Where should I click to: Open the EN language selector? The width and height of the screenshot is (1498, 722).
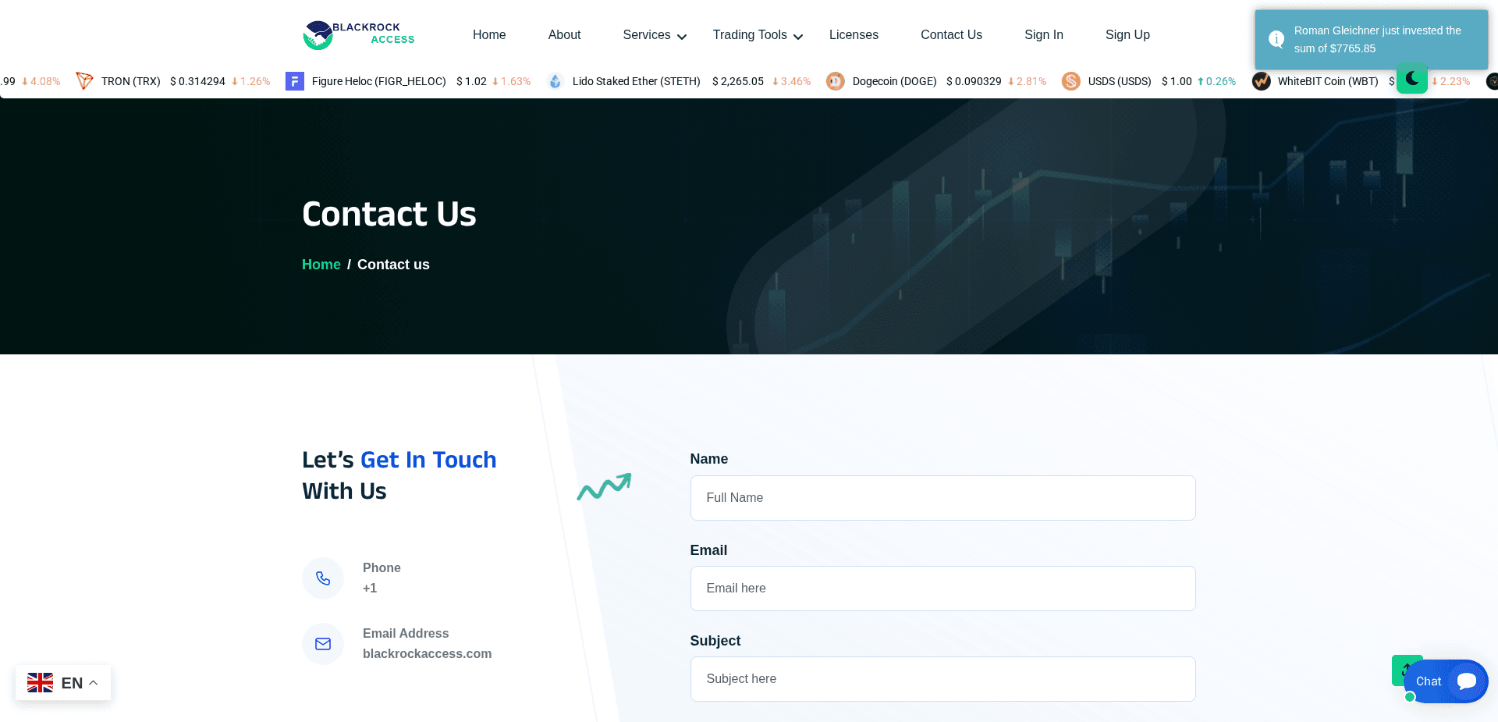62,682
